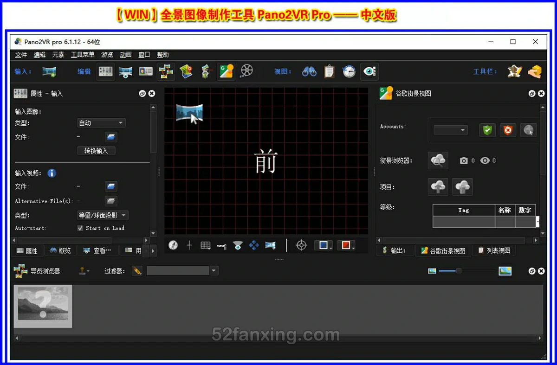The image size is (557, 365).
Task: Switch to the 查看 tab
Action: (x=97, y=251)
